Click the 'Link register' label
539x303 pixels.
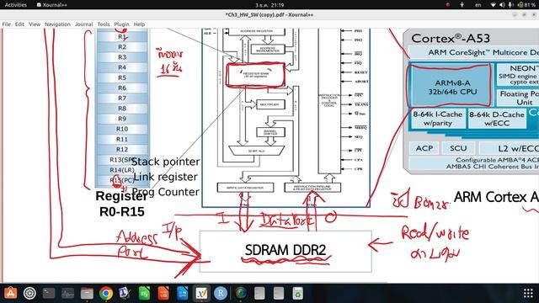point(165,177)
